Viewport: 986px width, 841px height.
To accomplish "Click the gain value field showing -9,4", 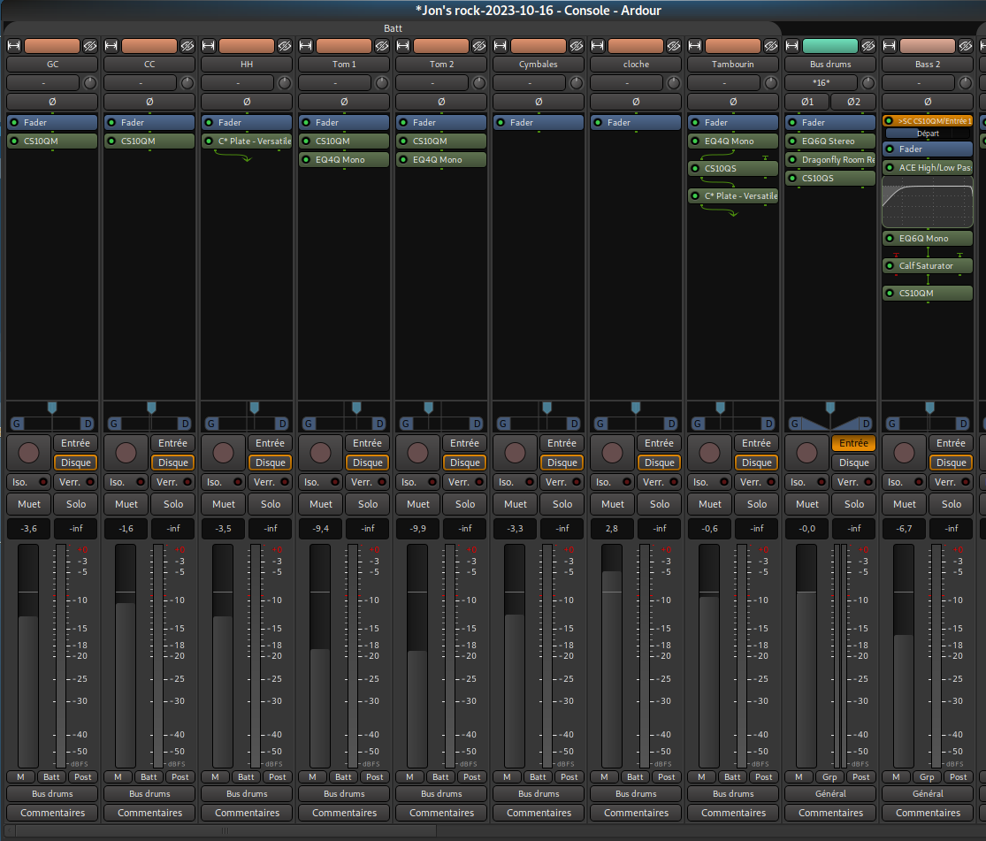I will [321, 529].
